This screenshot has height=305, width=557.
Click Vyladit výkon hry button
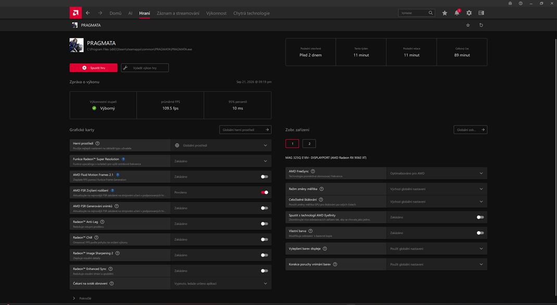[x=145, y=68]
